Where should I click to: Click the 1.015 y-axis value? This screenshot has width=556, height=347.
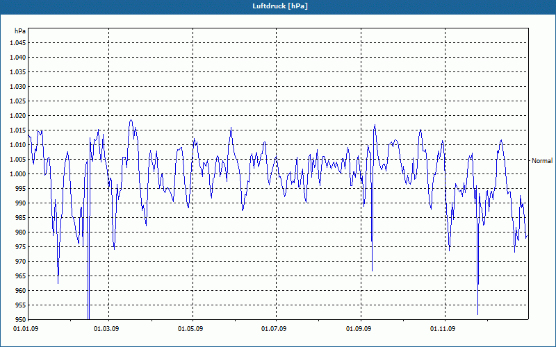(x=18, y=130)
